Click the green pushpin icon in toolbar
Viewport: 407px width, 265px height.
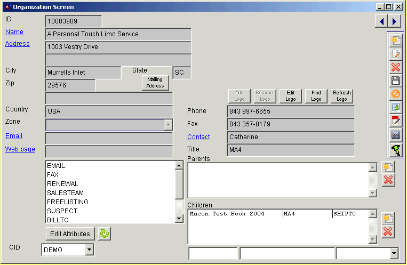tap(395, 150)
